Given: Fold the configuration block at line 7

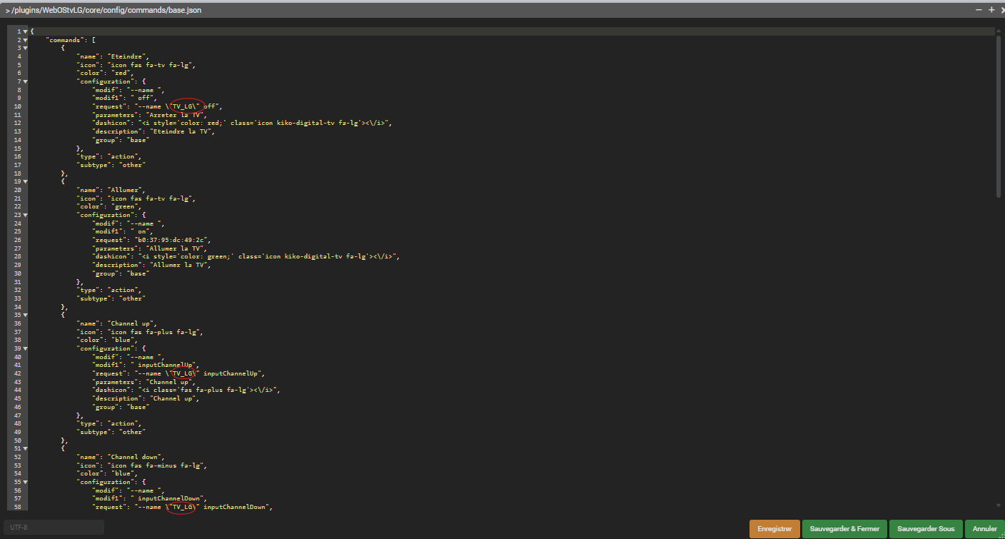Looking at the screenshot, I should [25, 81].
